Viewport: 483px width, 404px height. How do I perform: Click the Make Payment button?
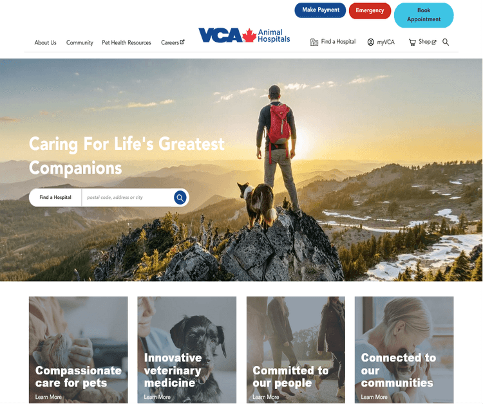click(x=320, y=10)
